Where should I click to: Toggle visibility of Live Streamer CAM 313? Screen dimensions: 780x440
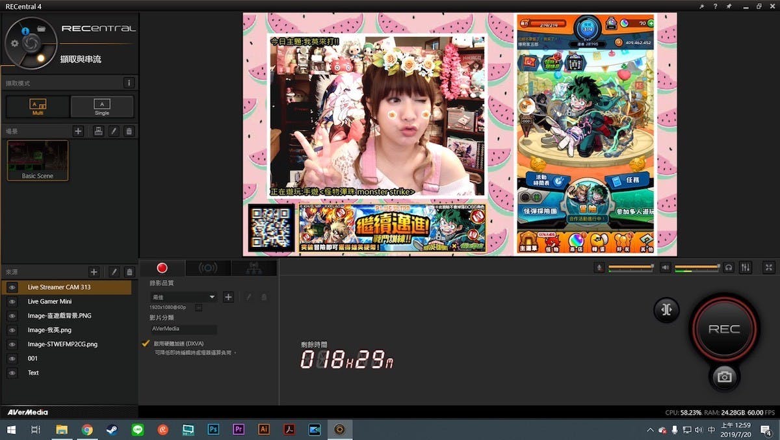(12, 287)
